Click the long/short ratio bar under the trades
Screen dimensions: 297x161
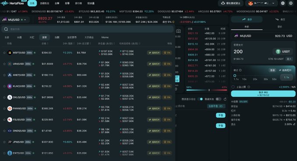click(206, 90)
